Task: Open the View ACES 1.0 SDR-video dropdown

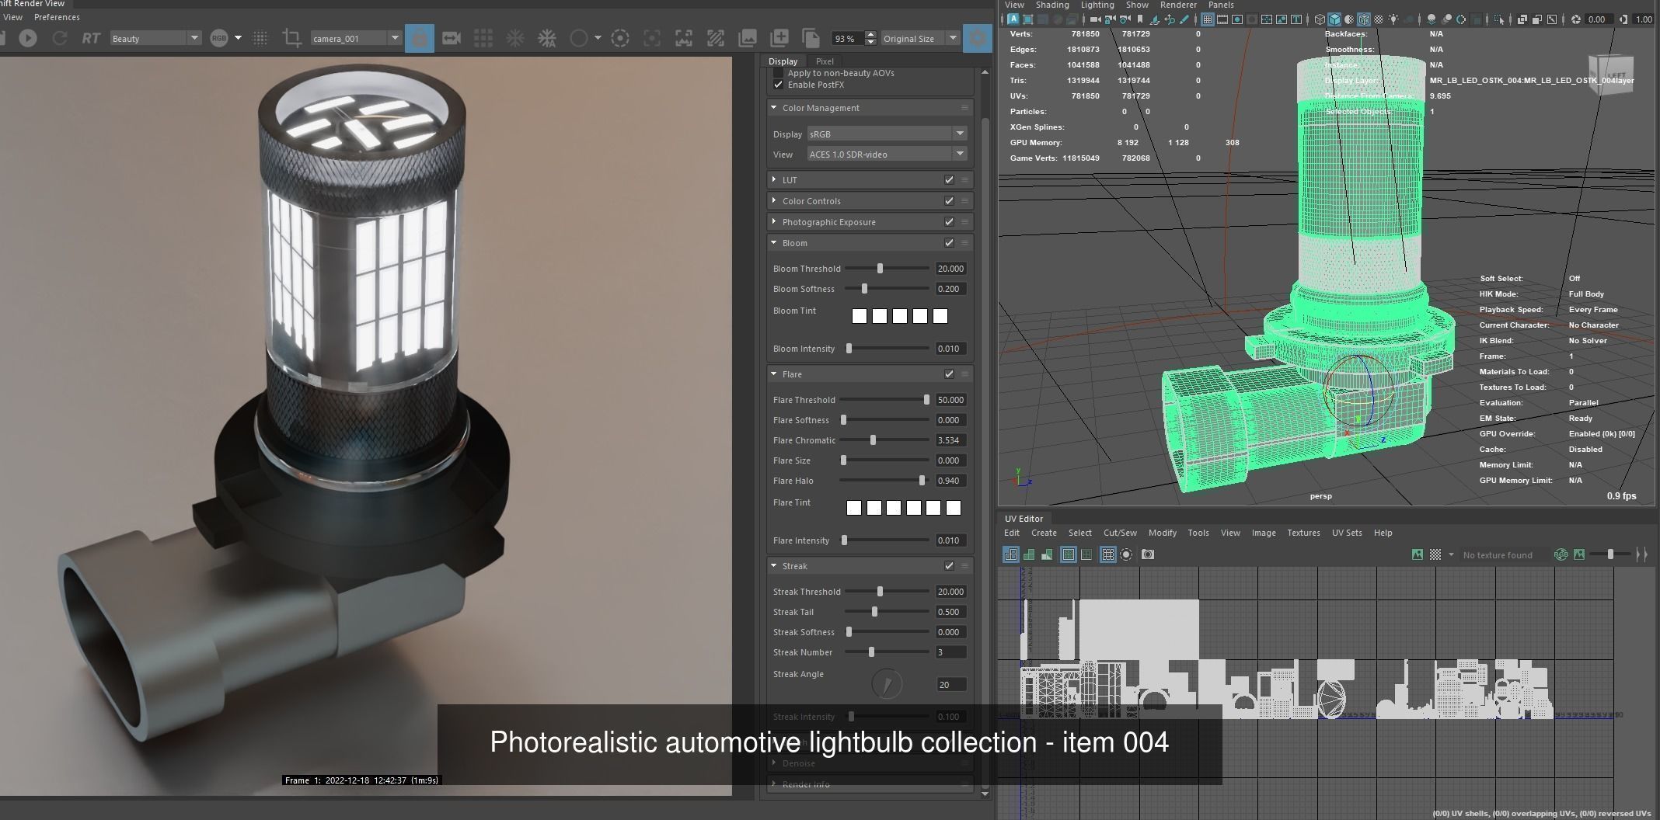Action: click(887, 154)
